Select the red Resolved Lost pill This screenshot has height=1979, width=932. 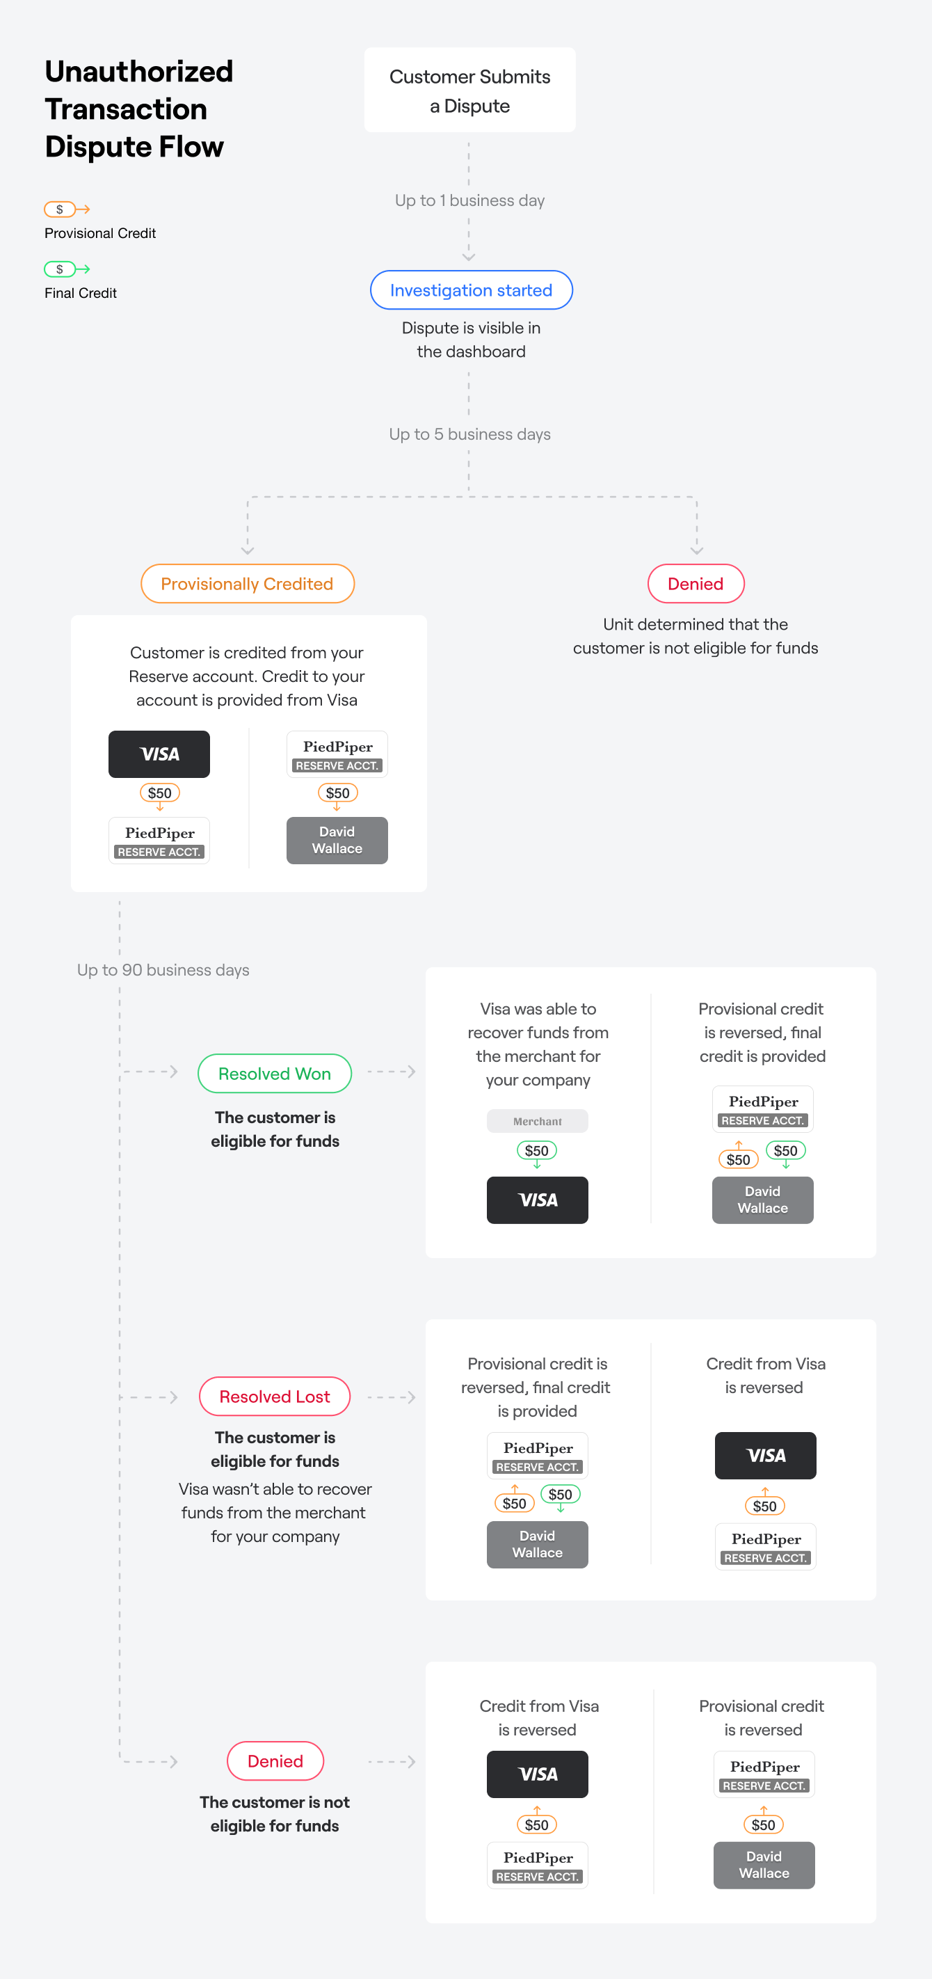point(274,1396)
